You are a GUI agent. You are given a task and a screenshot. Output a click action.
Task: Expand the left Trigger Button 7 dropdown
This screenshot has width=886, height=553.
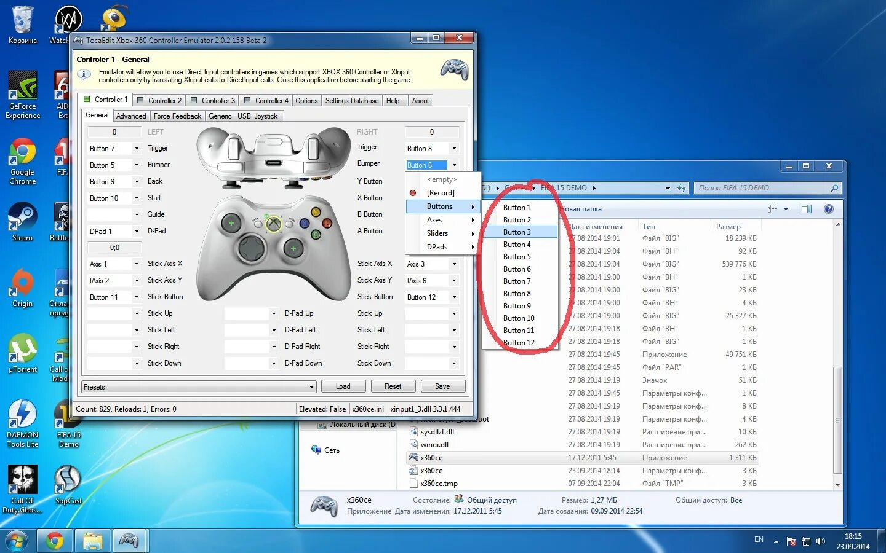click(x=137, y=149)
